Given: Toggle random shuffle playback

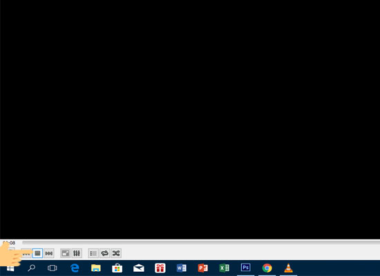Looking at the screenshot, I should click(x=116, y=253).
